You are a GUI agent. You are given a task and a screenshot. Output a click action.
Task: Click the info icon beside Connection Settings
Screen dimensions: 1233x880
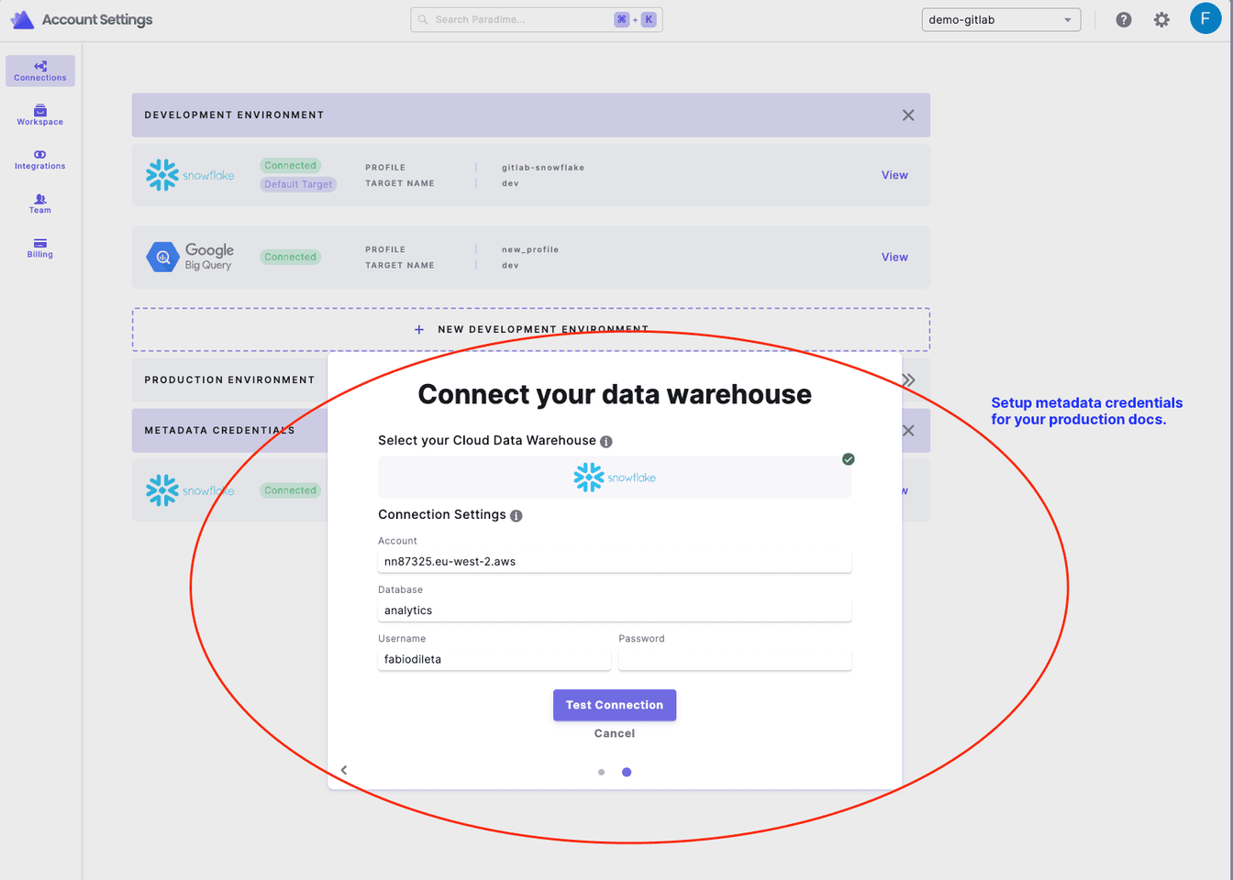[x=517, y=516]
